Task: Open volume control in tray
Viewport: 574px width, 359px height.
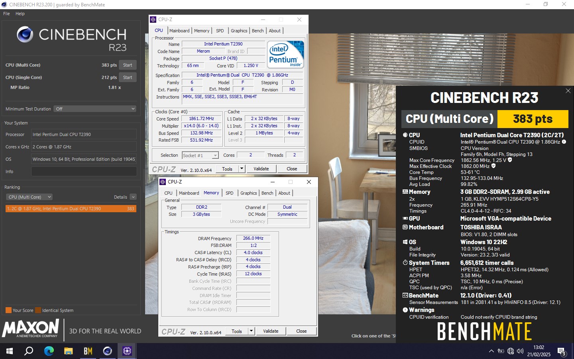Action: click(520, 351)
